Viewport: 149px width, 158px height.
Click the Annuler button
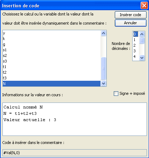tap(131, 23)
